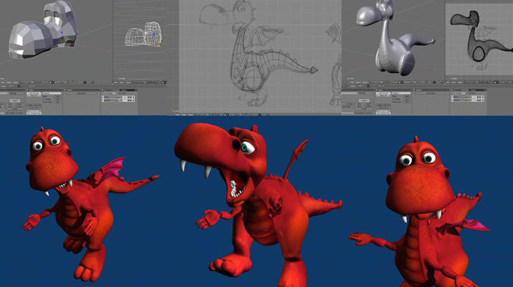Open Object menu in low-poly head viewport
Image resolution: width=513 pixels, height=287 pixels.
point(15,83)
